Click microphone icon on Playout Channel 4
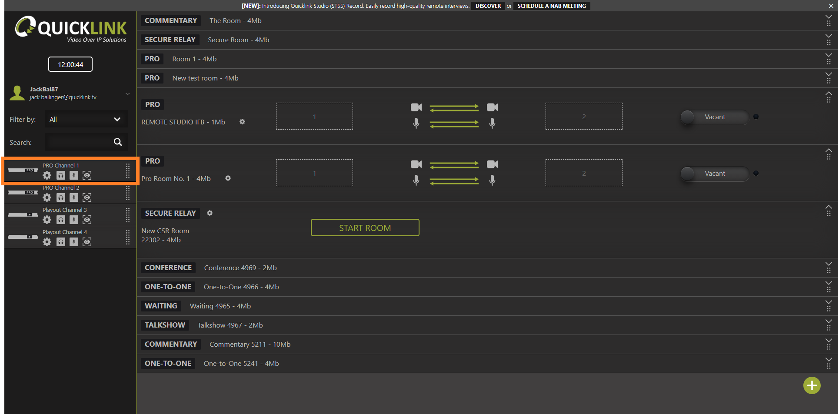Image resolution: width=839 pixels, height=415 pixels. 74,242
